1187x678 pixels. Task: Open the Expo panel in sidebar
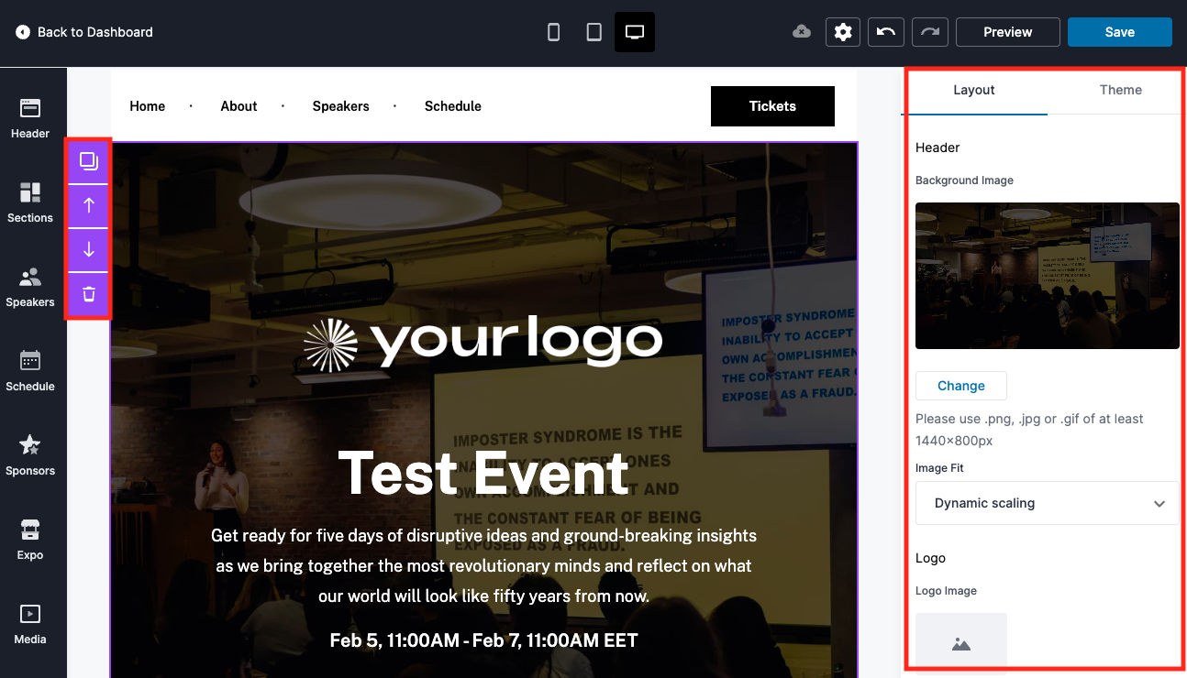[30, 540]
